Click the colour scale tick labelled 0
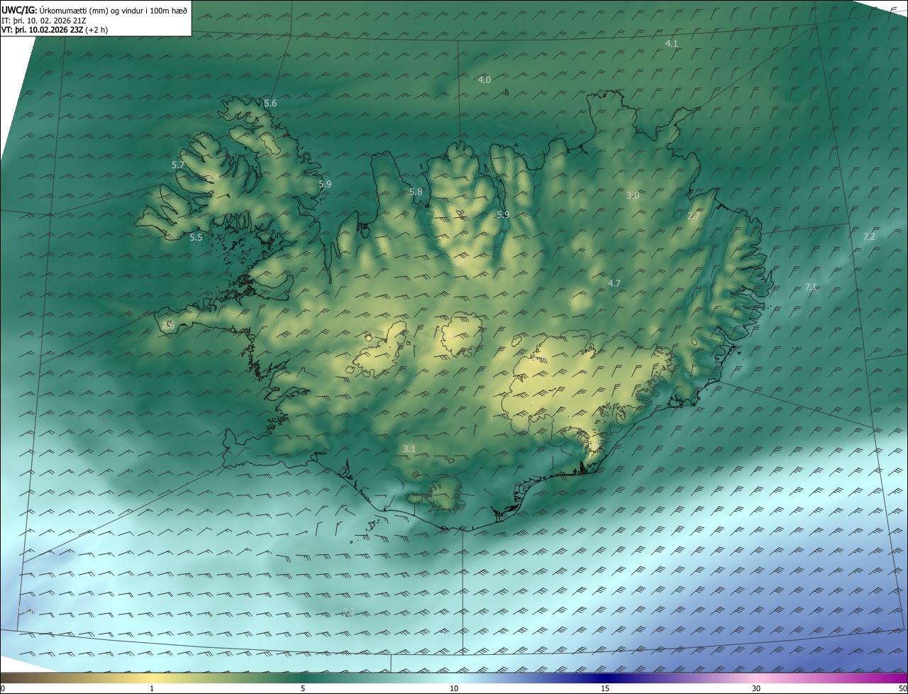Screen dimensions: 908x694 3,689
